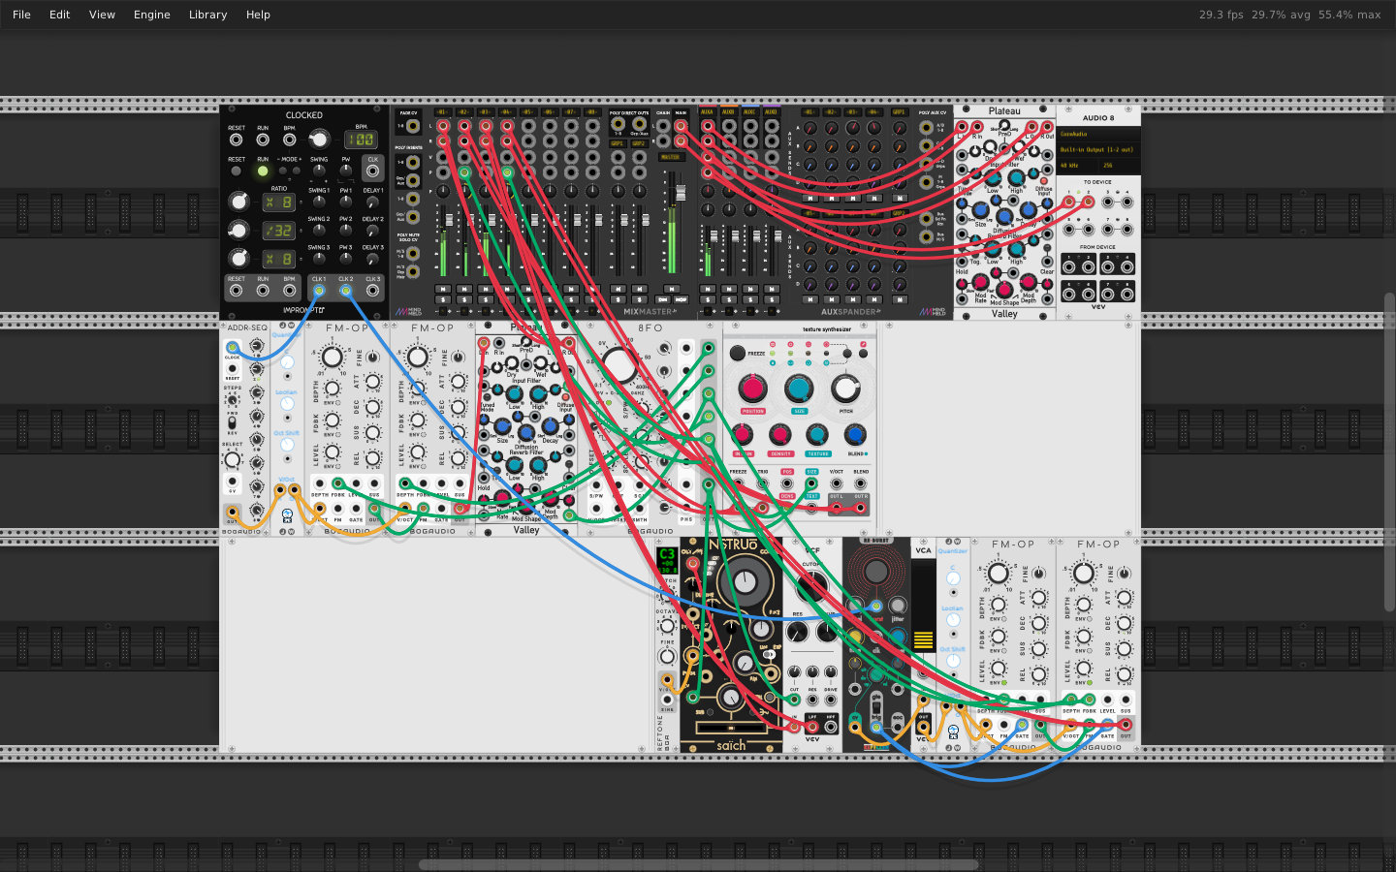
Task: Open the 256 block size dropdown
Action: tap(1120, 166)
